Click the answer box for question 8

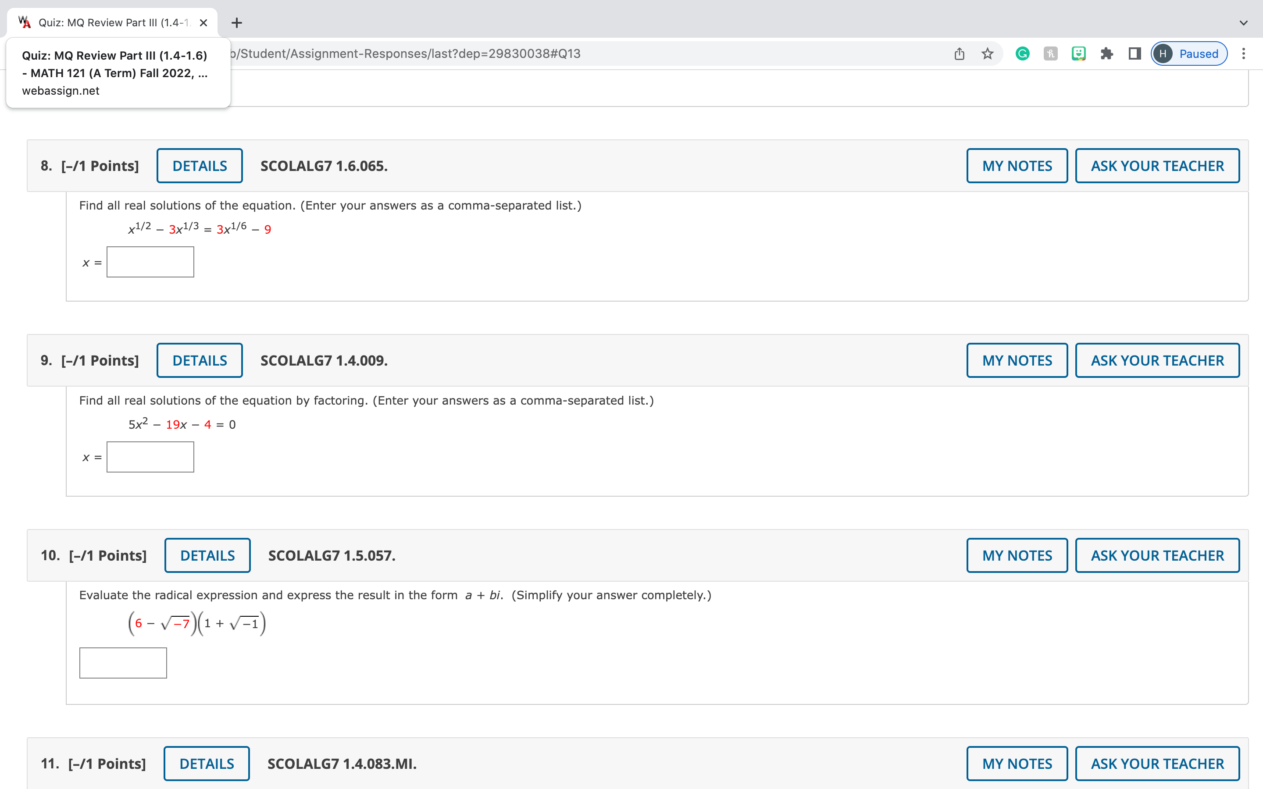pos(150,262)
